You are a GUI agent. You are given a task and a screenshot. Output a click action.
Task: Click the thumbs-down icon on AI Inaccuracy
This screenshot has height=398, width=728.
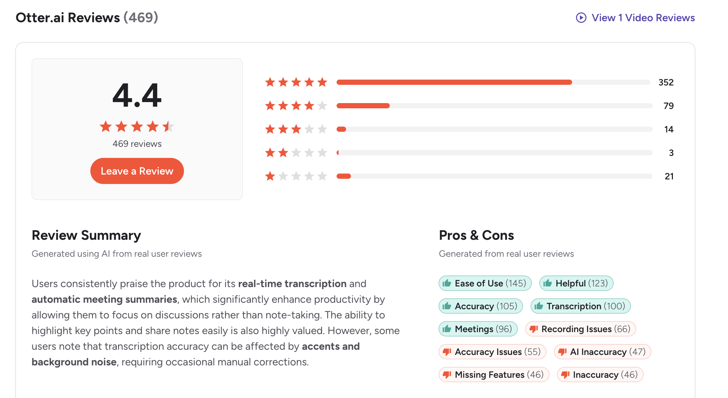(x=562, y=352)
